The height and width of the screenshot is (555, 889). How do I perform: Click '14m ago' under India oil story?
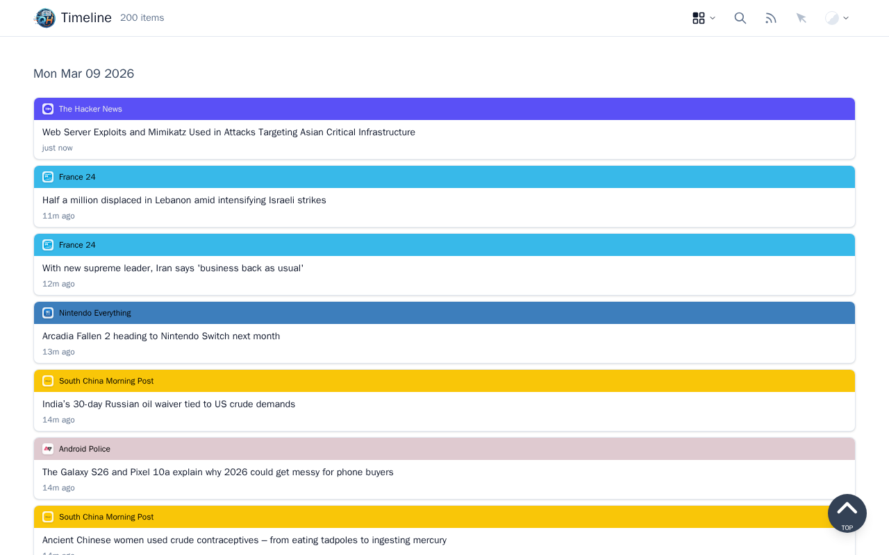coord(58,420)
